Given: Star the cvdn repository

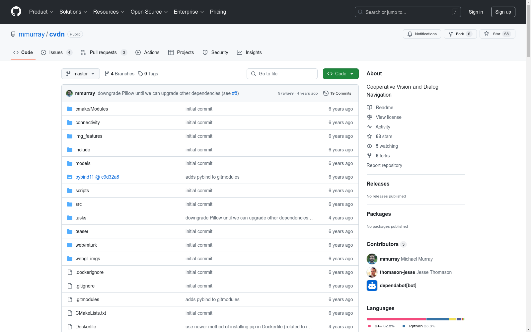Looking at the screenshot, I should point(497,34).
